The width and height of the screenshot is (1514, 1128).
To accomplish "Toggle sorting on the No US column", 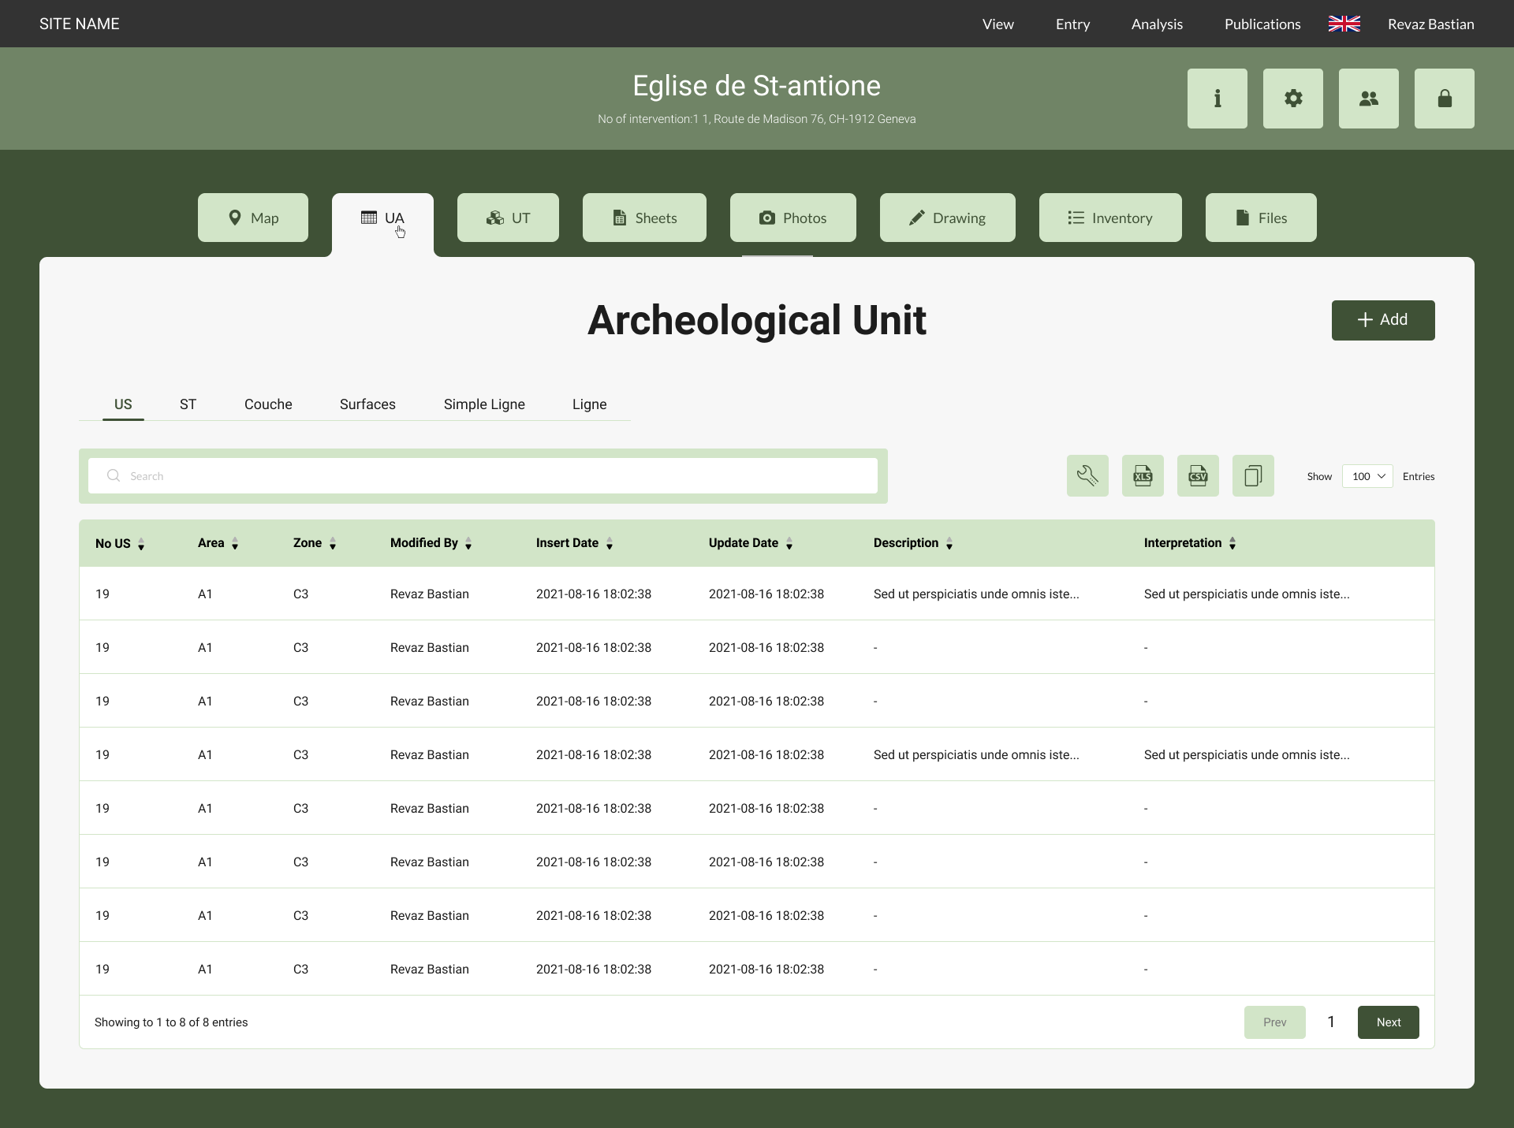I will (x=141, y=544).
